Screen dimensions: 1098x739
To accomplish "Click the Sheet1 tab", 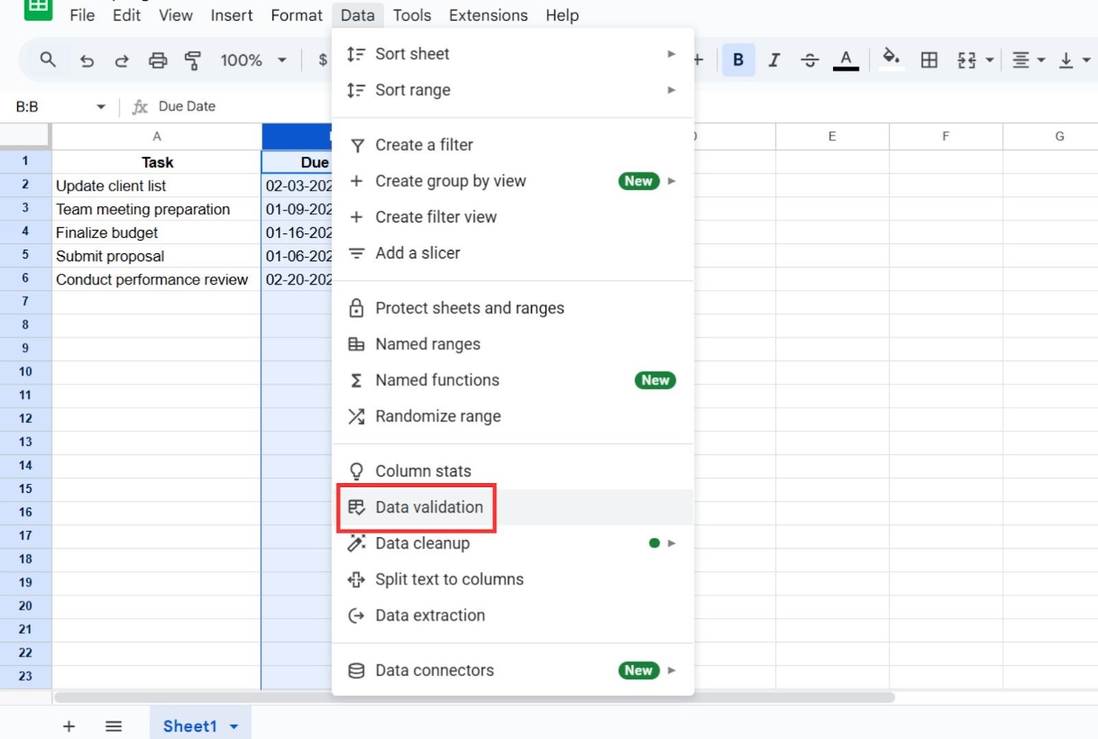I will click(x=191, y=726).
